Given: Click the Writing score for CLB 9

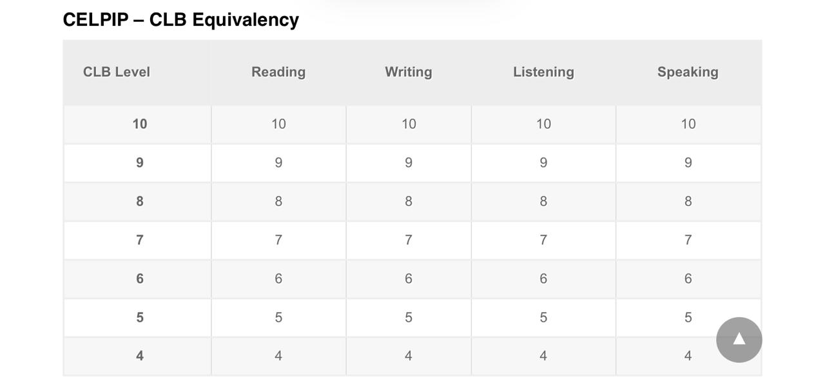Looking at the screenshot, I should coord(408,162).
